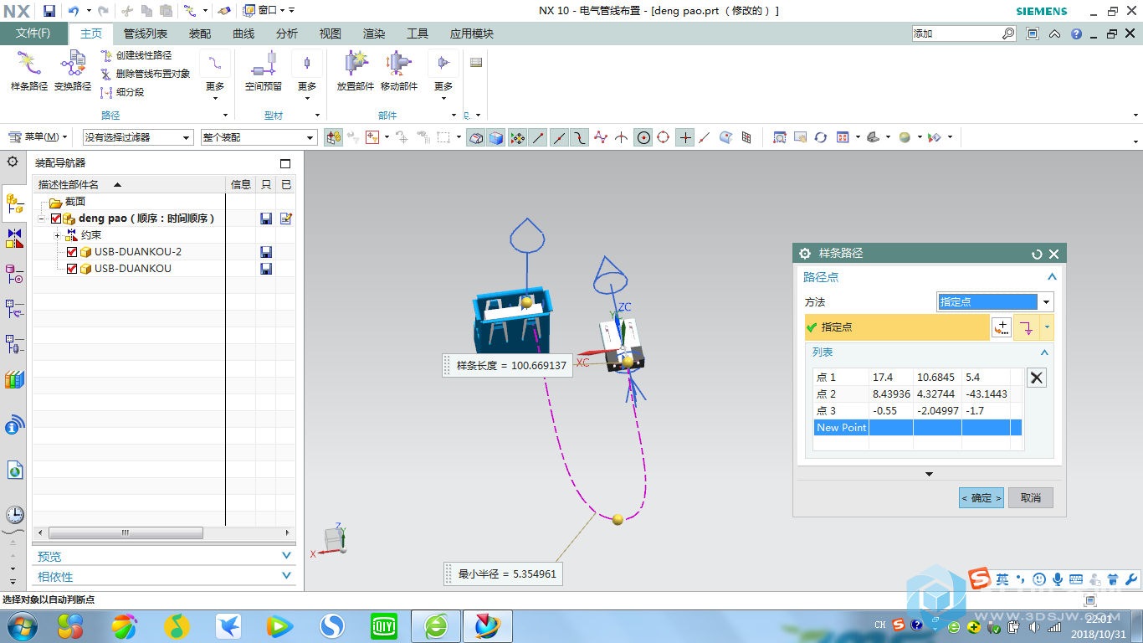Uncheck the USB-DUANKOU component checkbox
1143x643 pixels.
click(x=72, y=269)
